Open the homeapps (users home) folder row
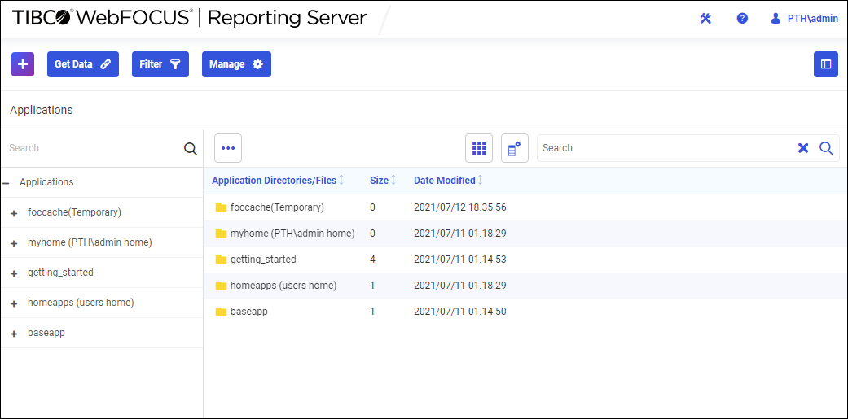The height and width of the screenshot is (419, 848). [x=283, y=286]
